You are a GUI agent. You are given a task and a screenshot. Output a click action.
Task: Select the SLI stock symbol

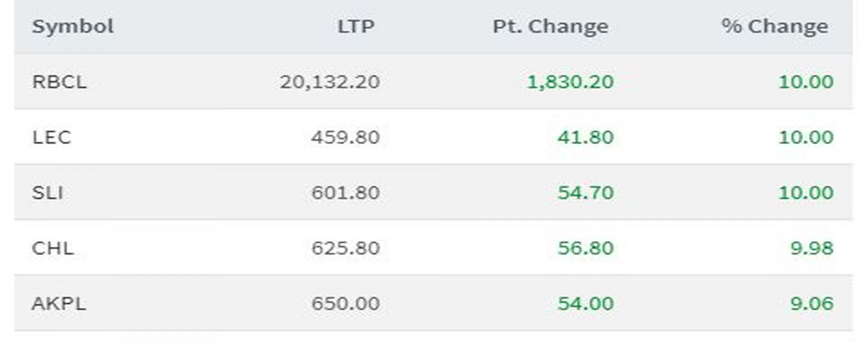point(47,193)
